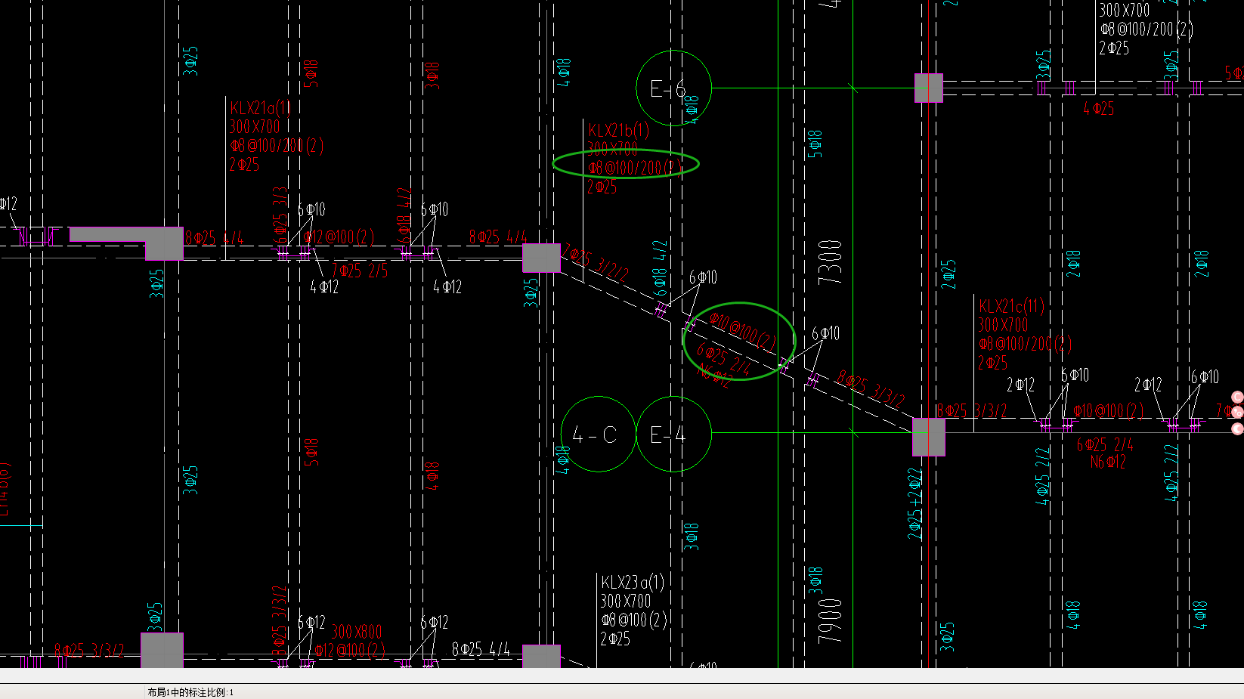Image resolution: width=1244 pixels, height=699 pixels.
Task: Select the KLX23a(1) beam label
Action: [x=633, y=582]
